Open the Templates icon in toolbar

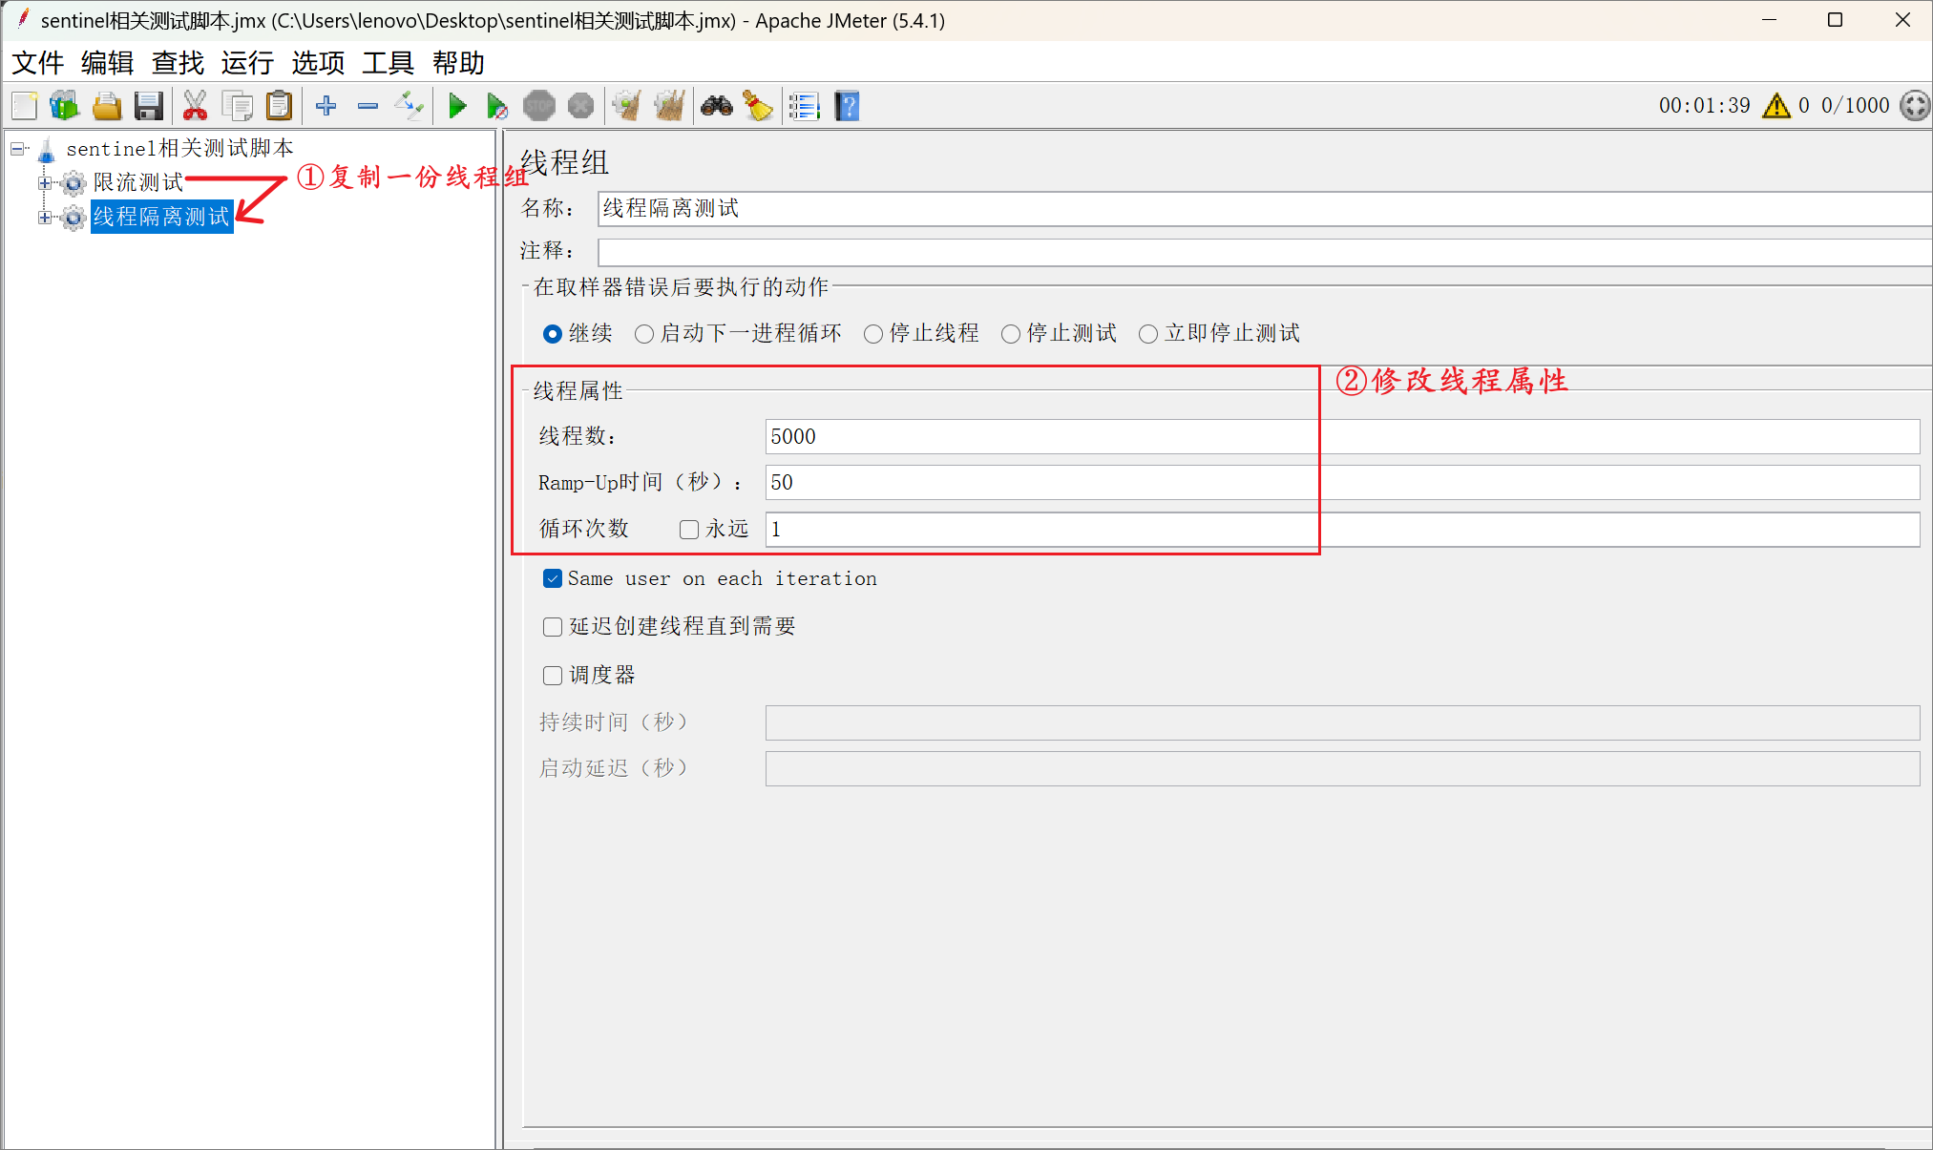65,106
